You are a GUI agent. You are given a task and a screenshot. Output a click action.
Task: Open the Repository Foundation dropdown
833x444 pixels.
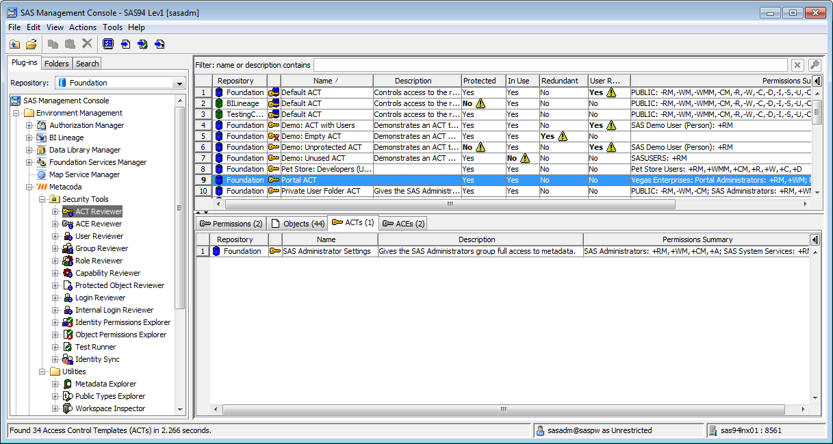pos(180,83)
